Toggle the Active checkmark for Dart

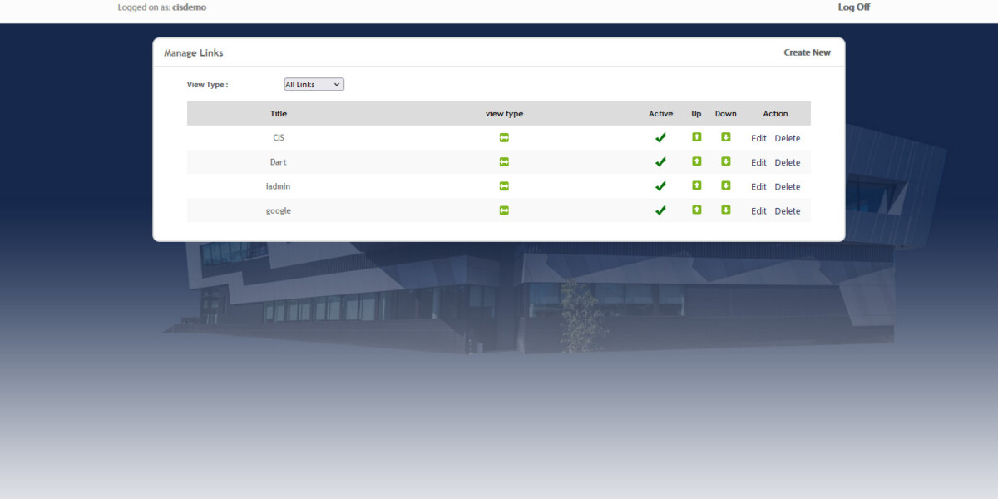coord(660,161)
